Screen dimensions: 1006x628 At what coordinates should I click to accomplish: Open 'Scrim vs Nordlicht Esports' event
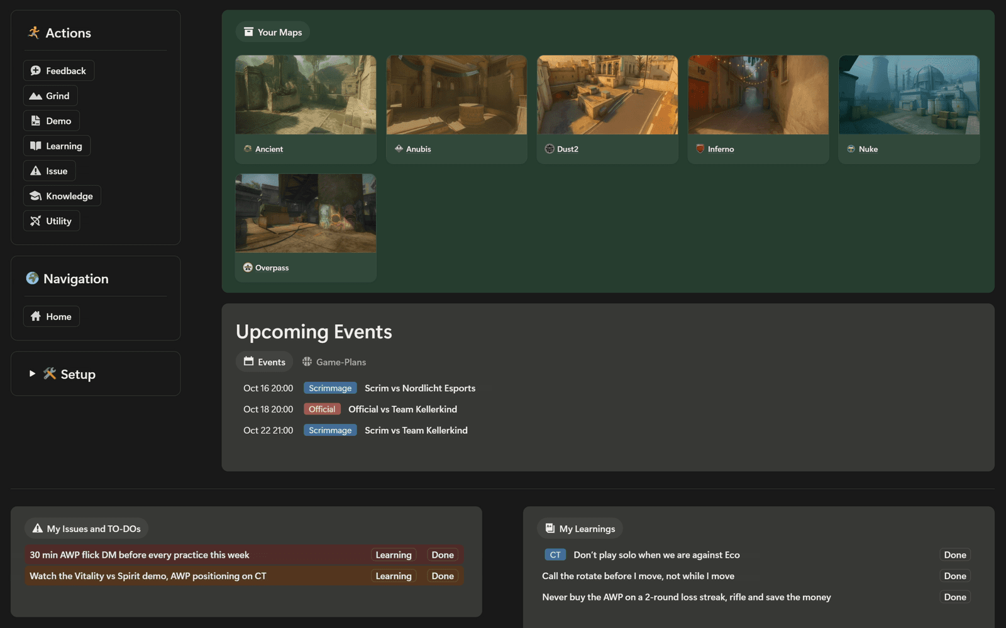coord(420,388)
